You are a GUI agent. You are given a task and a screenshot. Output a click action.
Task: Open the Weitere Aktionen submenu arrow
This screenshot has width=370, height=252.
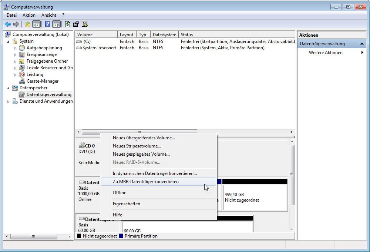362,53
